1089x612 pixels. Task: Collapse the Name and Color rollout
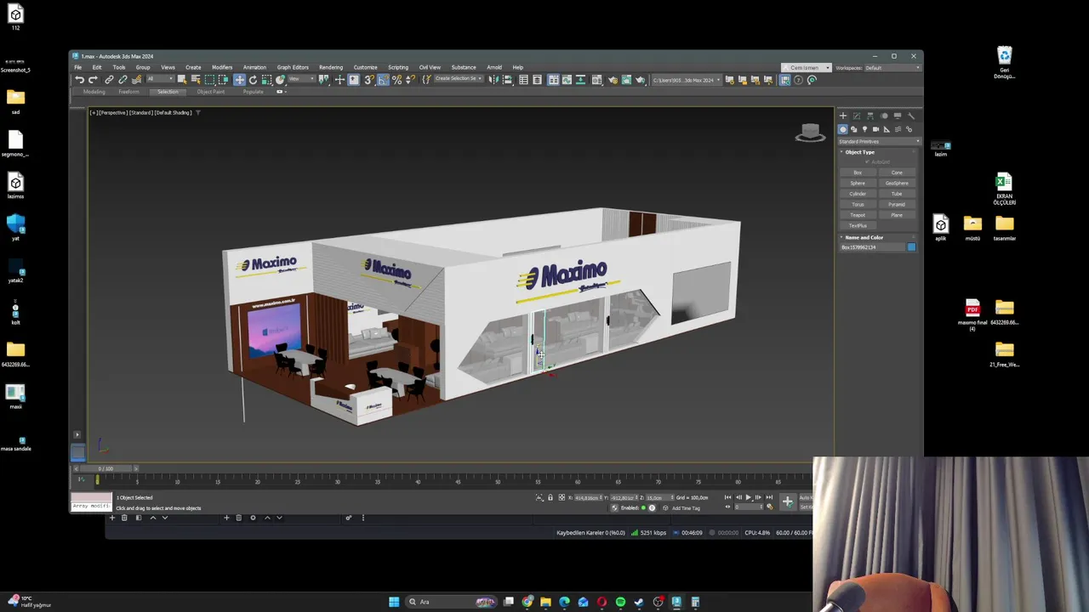pos(864,237)
